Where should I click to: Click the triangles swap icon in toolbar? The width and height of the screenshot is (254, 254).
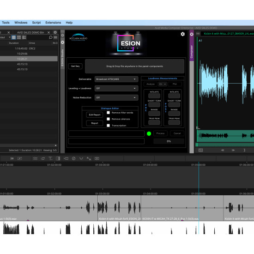coord(89,158)
